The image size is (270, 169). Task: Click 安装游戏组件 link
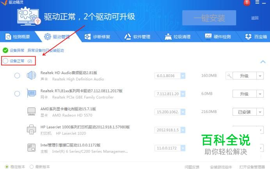[221, 167]
